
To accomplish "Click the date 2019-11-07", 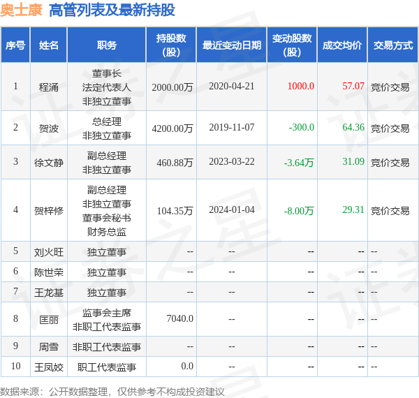I will coord(232,127).
